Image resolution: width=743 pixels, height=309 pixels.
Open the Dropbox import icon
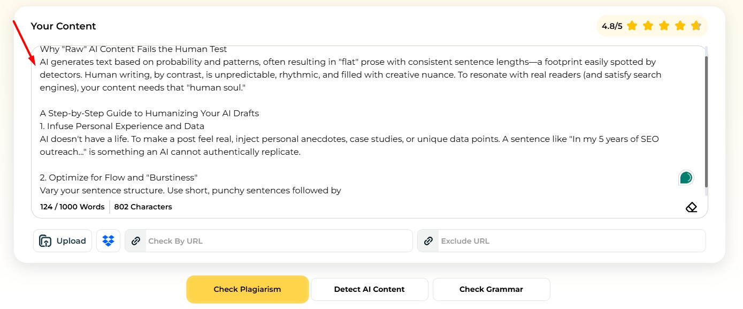click(x=108, y=241)
